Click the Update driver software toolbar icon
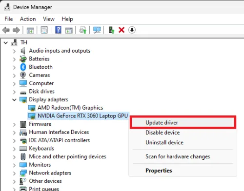This screenshot has height=191, width=244. coord(82,30)
